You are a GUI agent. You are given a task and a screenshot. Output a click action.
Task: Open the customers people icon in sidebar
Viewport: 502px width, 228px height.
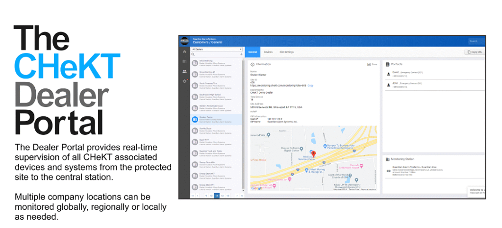[184, 71]
